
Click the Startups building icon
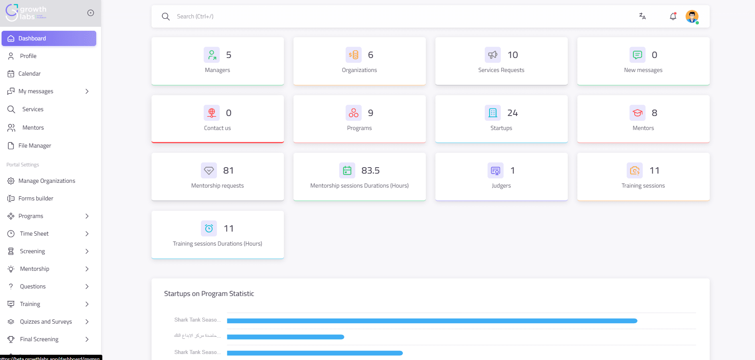[x=492, y=113]
